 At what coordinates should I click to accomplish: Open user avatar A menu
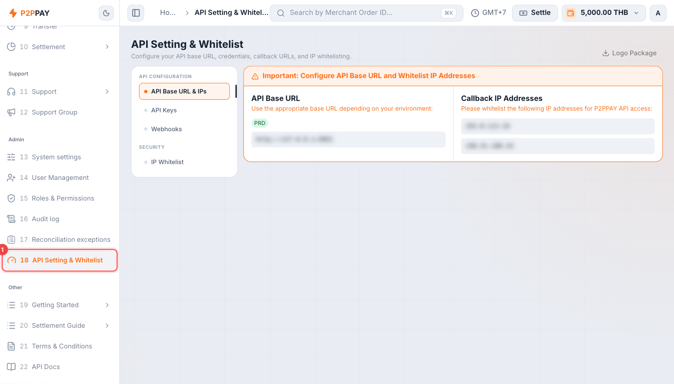tap(658, 13)
